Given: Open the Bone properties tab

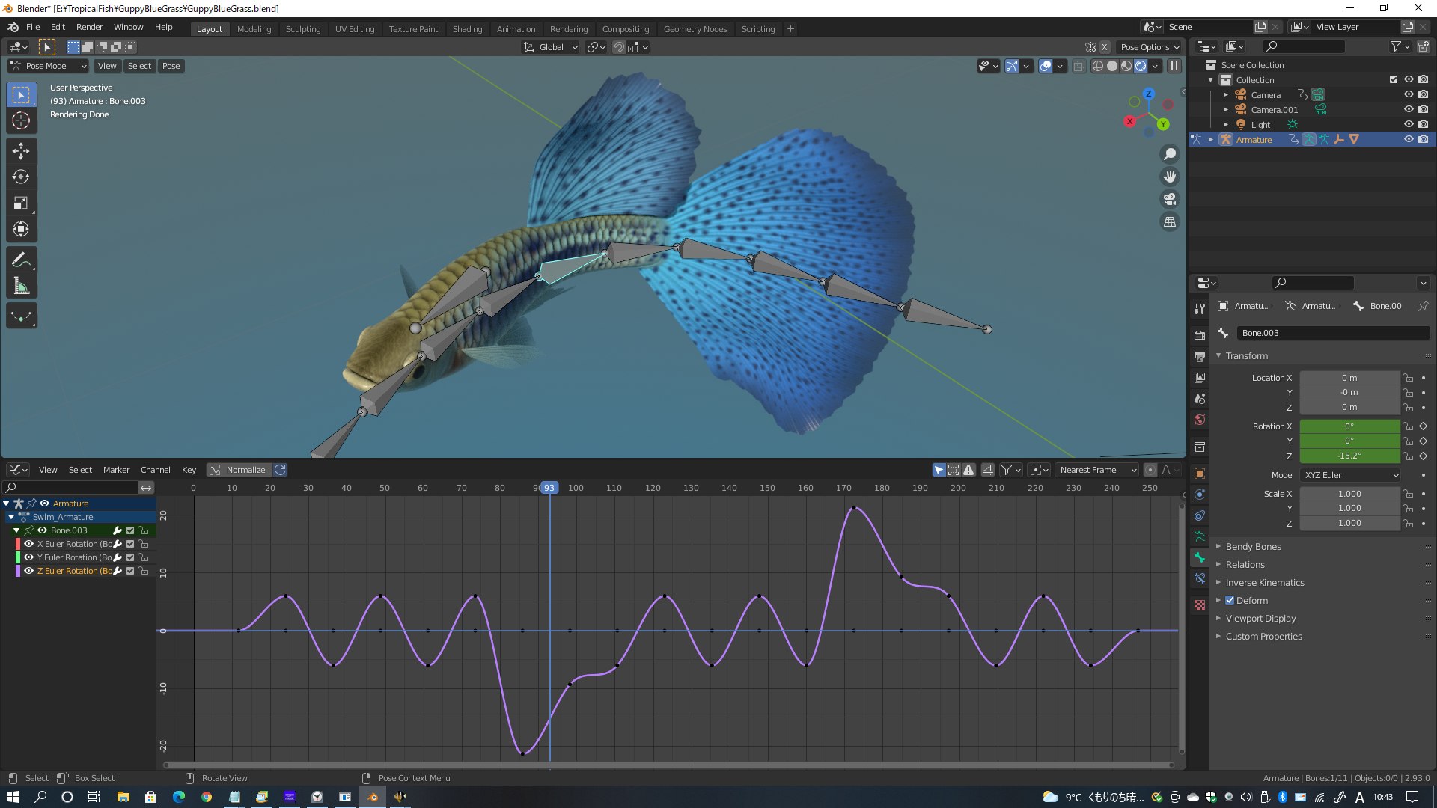Looking at the screenshot, I should pyautogui.click(x=1200, y=557).
